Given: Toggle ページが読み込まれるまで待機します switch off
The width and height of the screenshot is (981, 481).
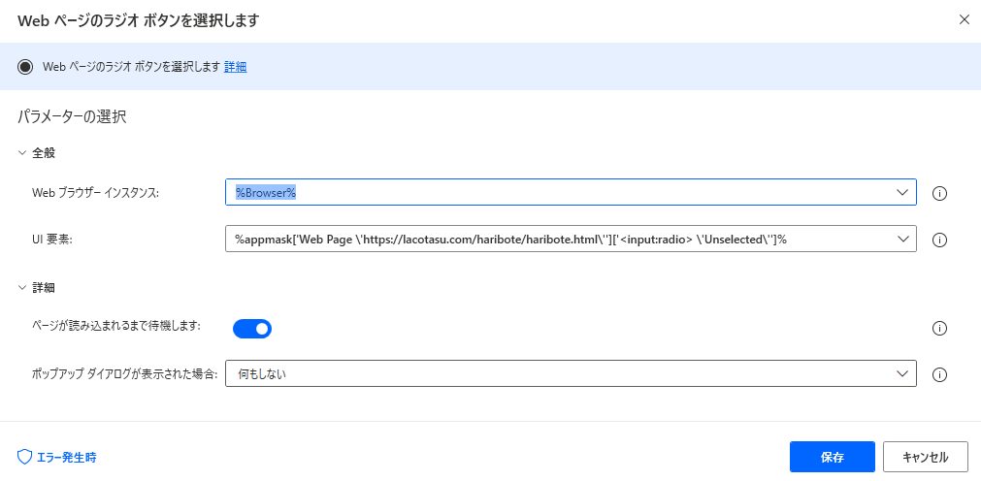Looking at the screenshot, I should point(252,329).
